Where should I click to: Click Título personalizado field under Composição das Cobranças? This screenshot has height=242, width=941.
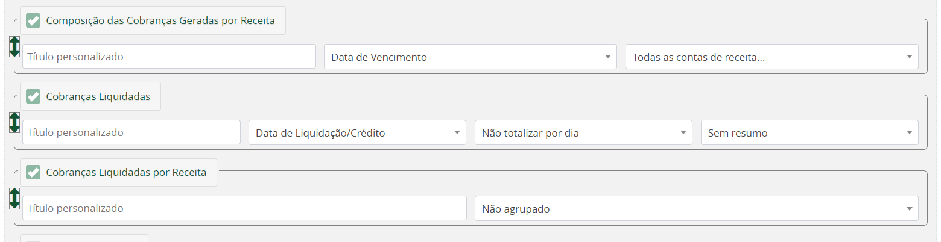point(169,57)
